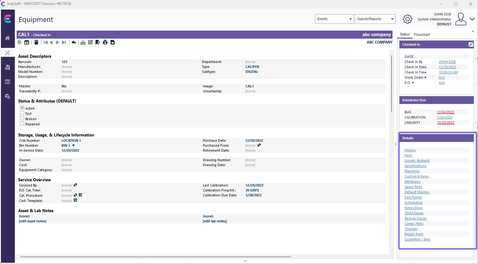Click the undo arrow icon

tap(74, 42)
